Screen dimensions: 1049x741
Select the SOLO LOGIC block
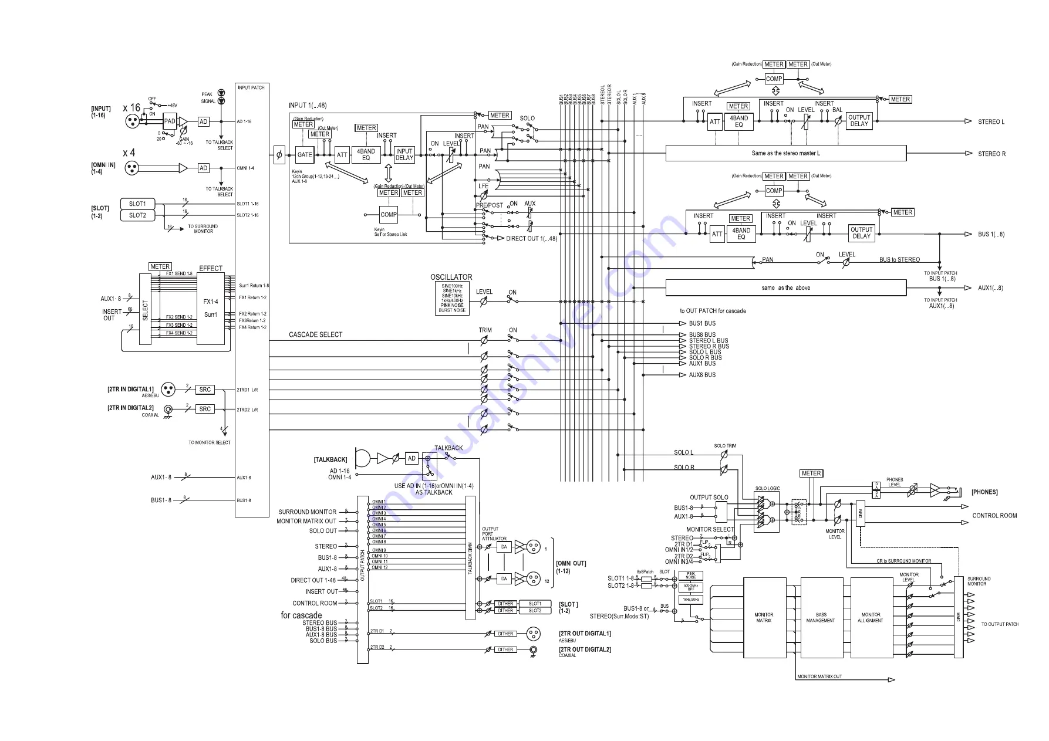pyautogui.click(x=767, y=512)
